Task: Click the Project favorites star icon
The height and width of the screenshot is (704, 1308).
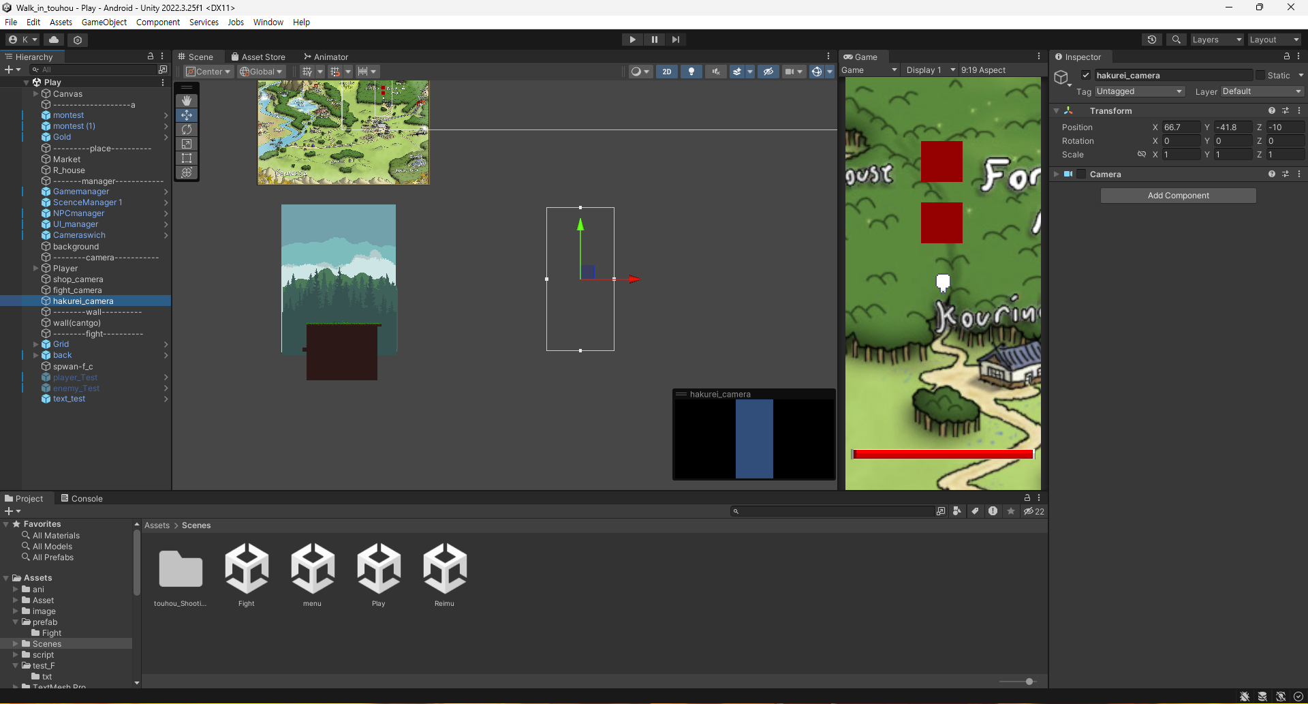Action: [1011, 511]
